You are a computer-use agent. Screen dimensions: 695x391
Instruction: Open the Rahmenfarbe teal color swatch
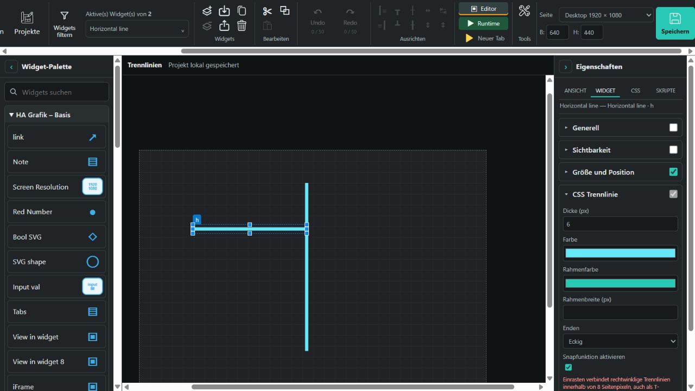(x=621, y=283)
